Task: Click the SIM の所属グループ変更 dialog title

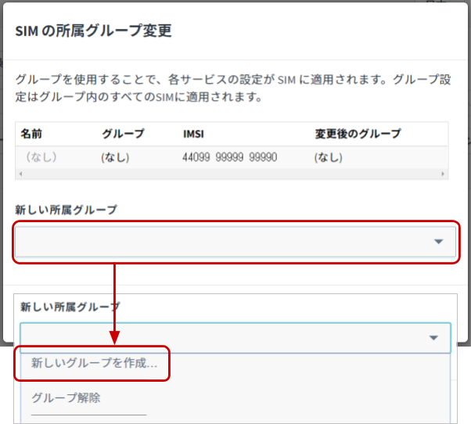Action: [93, 31]
